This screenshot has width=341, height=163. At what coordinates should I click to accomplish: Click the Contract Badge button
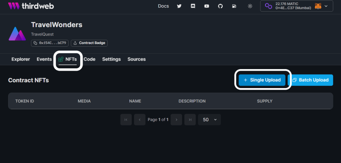click(90, 43)
